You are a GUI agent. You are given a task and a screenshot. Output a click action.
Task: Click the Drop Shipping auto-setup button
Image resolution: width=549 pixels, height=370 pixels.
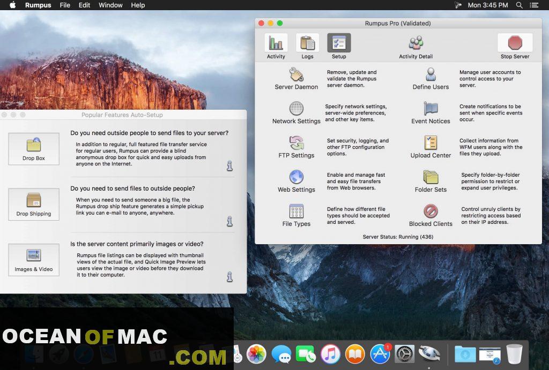(34, 205)
